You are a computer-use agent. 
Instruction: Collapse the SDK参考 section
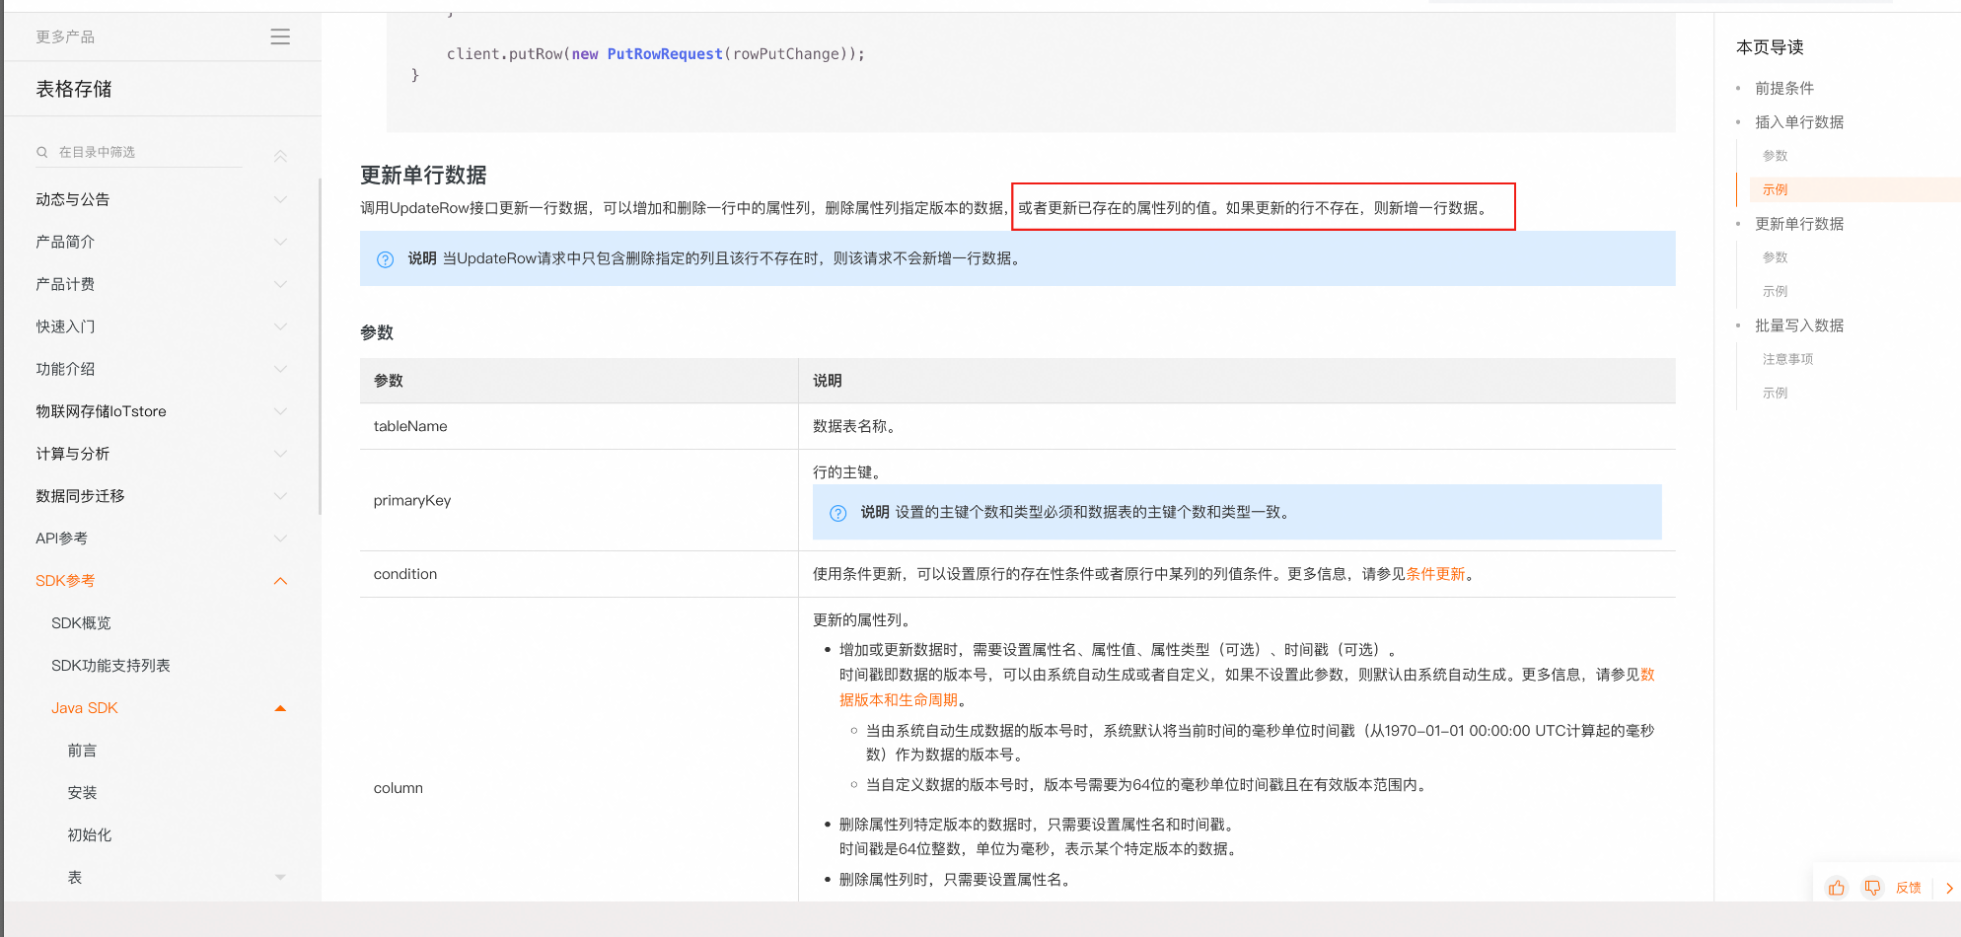pyautogui.click(x=280, y=581)
